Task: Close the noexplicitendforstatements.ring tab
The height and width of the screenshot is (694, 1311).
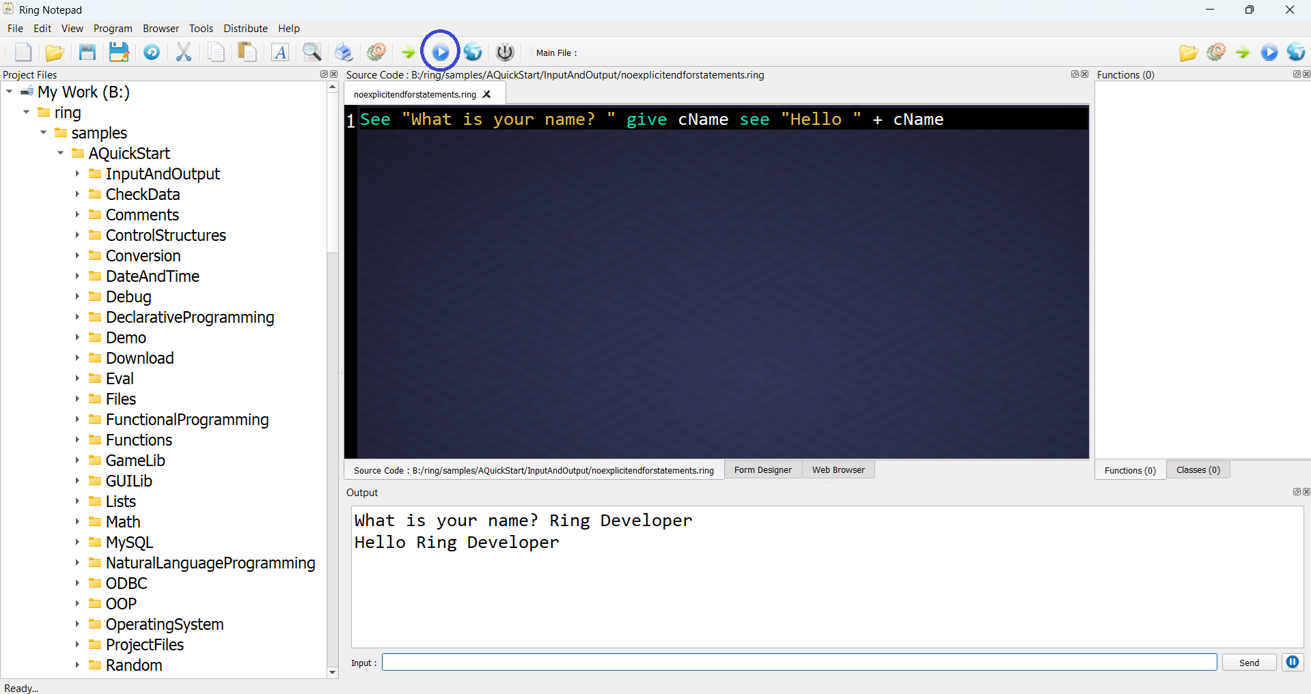Action: (486, 95)
